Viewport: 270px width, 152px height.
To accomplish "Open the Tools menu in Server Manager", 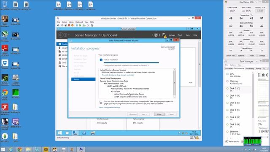I will click(x=180, y=35).
